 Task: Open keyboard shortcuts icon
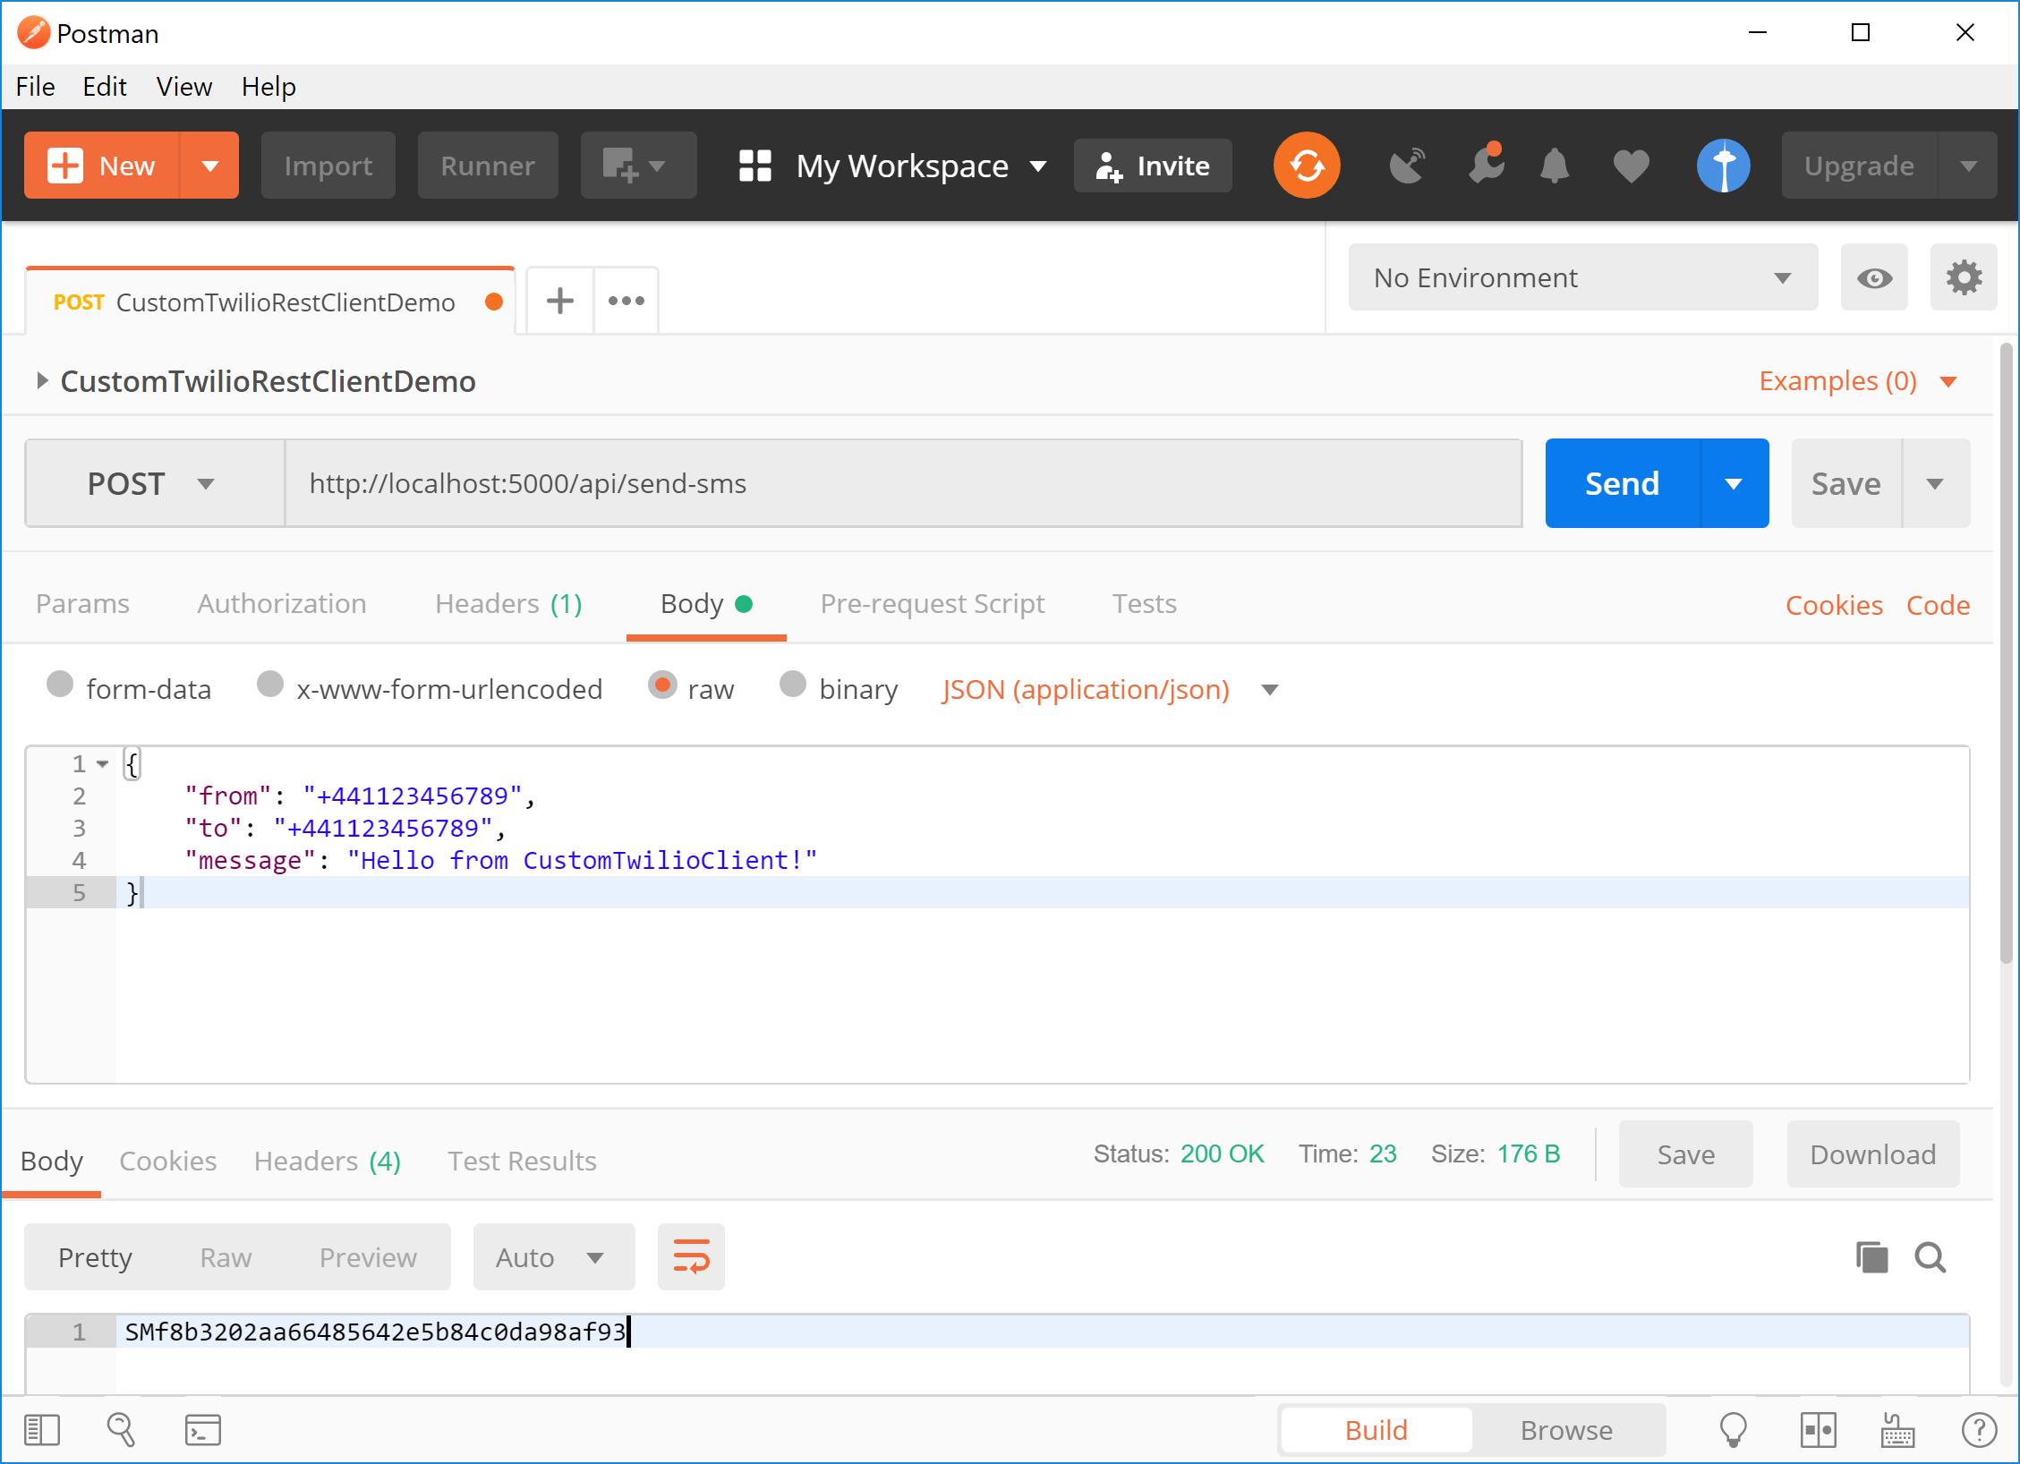(x=1896, y=1430)
